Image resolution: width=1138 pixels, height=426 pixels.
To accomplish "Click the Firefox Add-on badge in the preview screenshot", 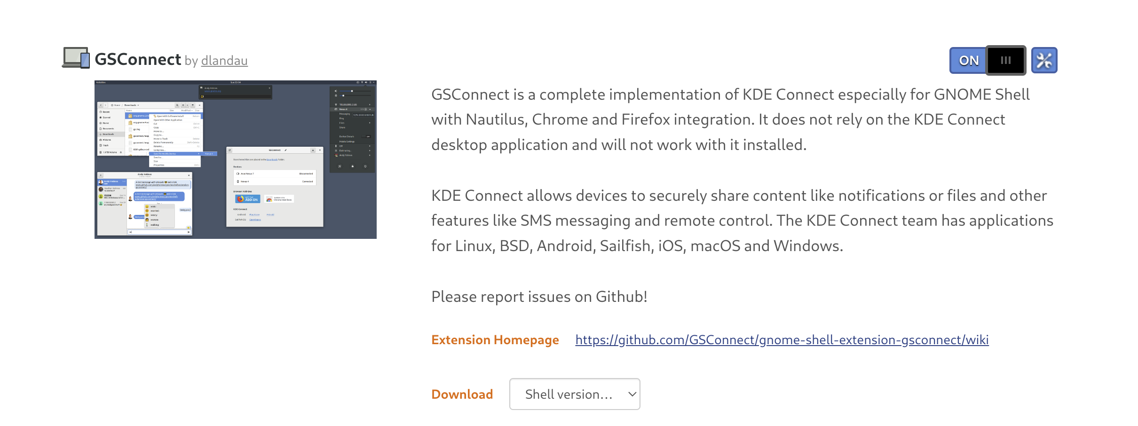I will click(247, 199).
